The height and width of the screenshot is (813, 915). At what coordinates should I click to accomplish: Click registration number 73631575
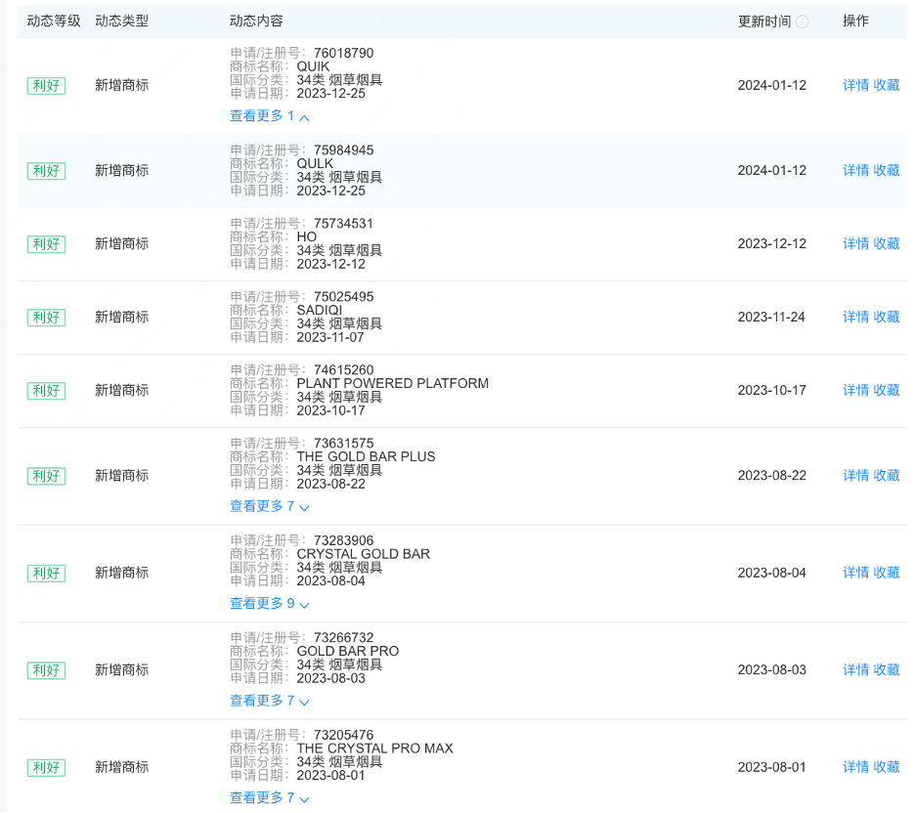pos(344,444)
